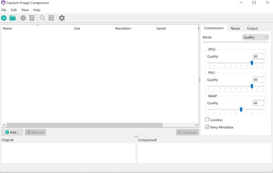The image size is (273, 173).
Task: Open the File menu
Action: pyautogui.click(x=4, y=10)
